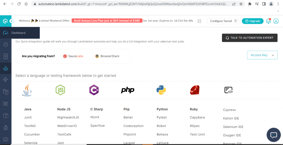Open the chat support bubble icon
Image resolution: width=283 pixels, height=145 pixels.
tap(273, 135)
